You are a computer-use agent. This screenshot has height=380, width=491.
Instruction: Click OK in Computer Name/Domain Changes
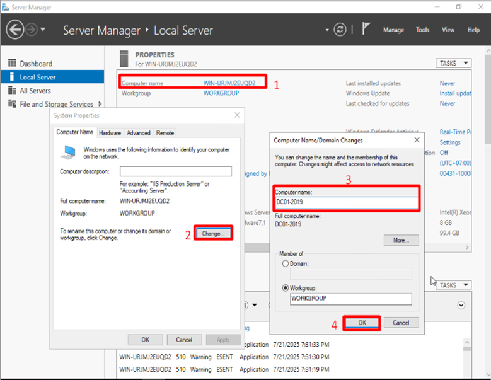362,323
